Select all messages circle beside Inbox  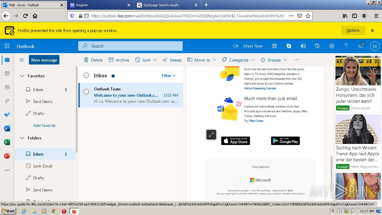pyautogui.click(x=86, y=76)
